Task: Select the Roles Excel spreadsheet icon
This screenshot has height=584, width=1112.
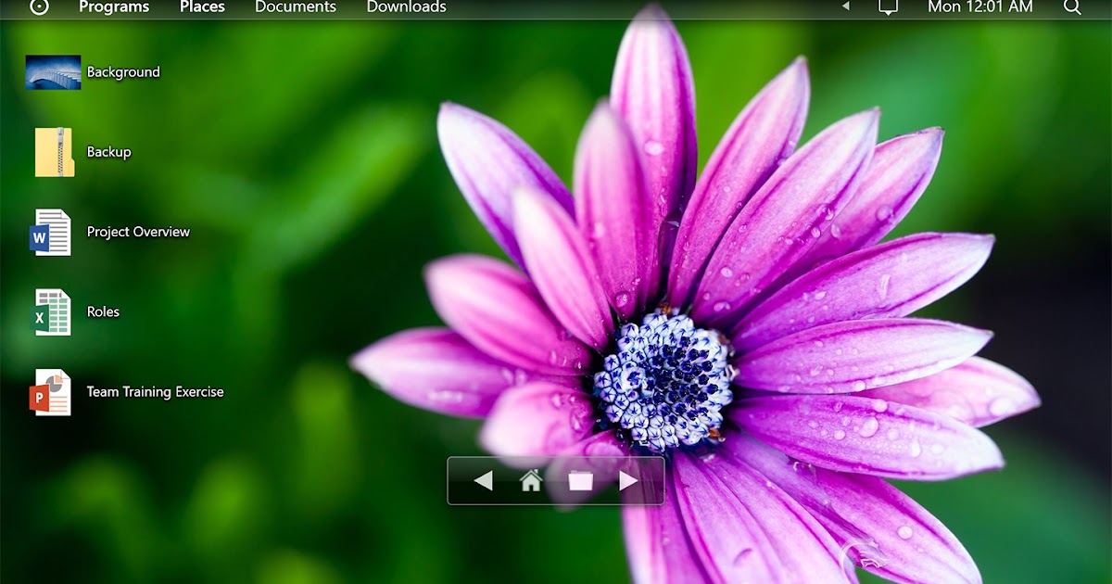Action: (53, 312)
